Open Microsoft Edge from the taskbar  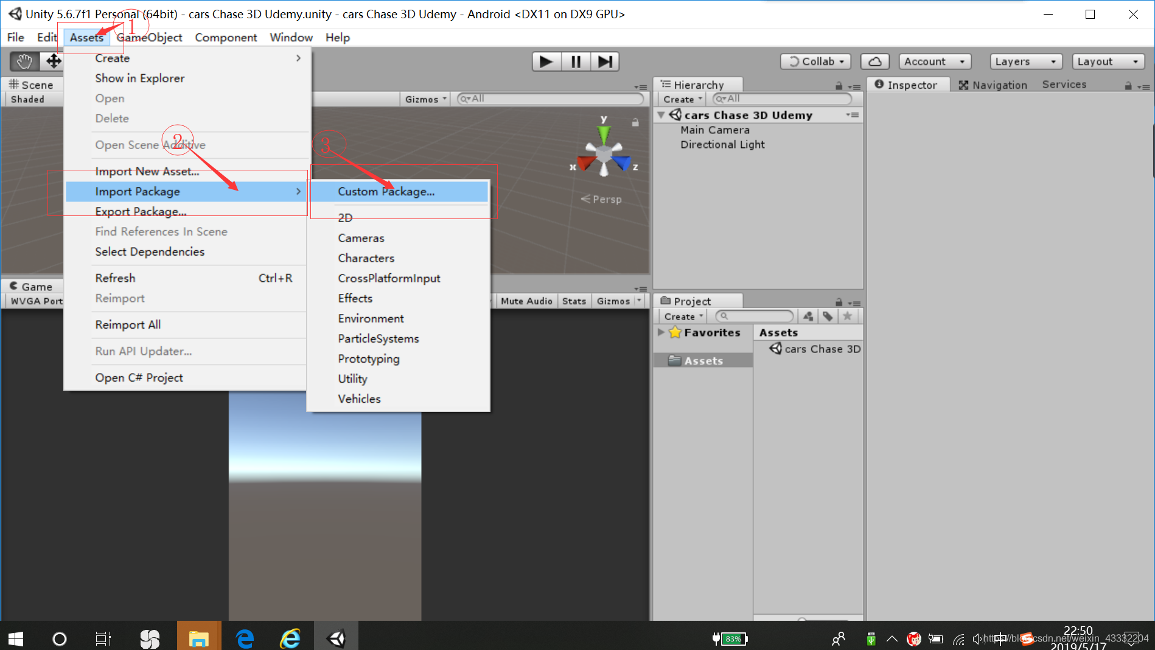point(245,638)
